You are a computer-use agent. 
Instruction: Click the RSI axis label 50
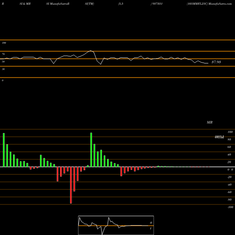[3, 62]
